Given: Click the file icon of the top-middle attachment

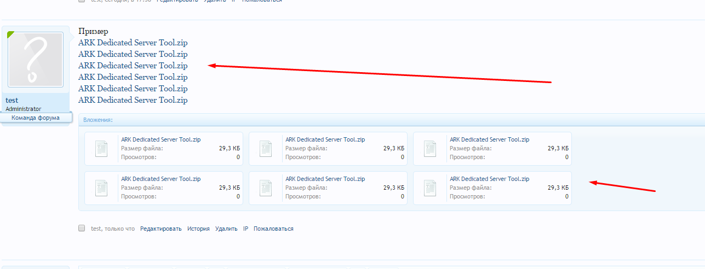Looking at the screenshot, I should click(266, 149).
